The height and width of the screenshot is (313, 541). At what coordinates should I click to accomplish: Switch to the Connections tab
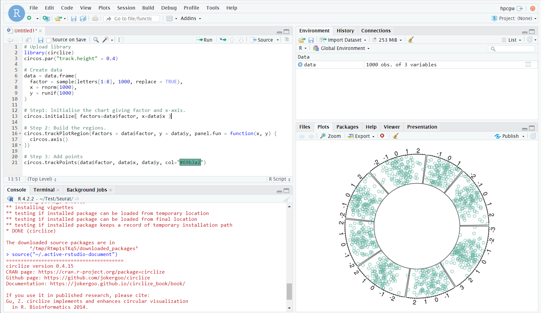(x=376, y=31)
